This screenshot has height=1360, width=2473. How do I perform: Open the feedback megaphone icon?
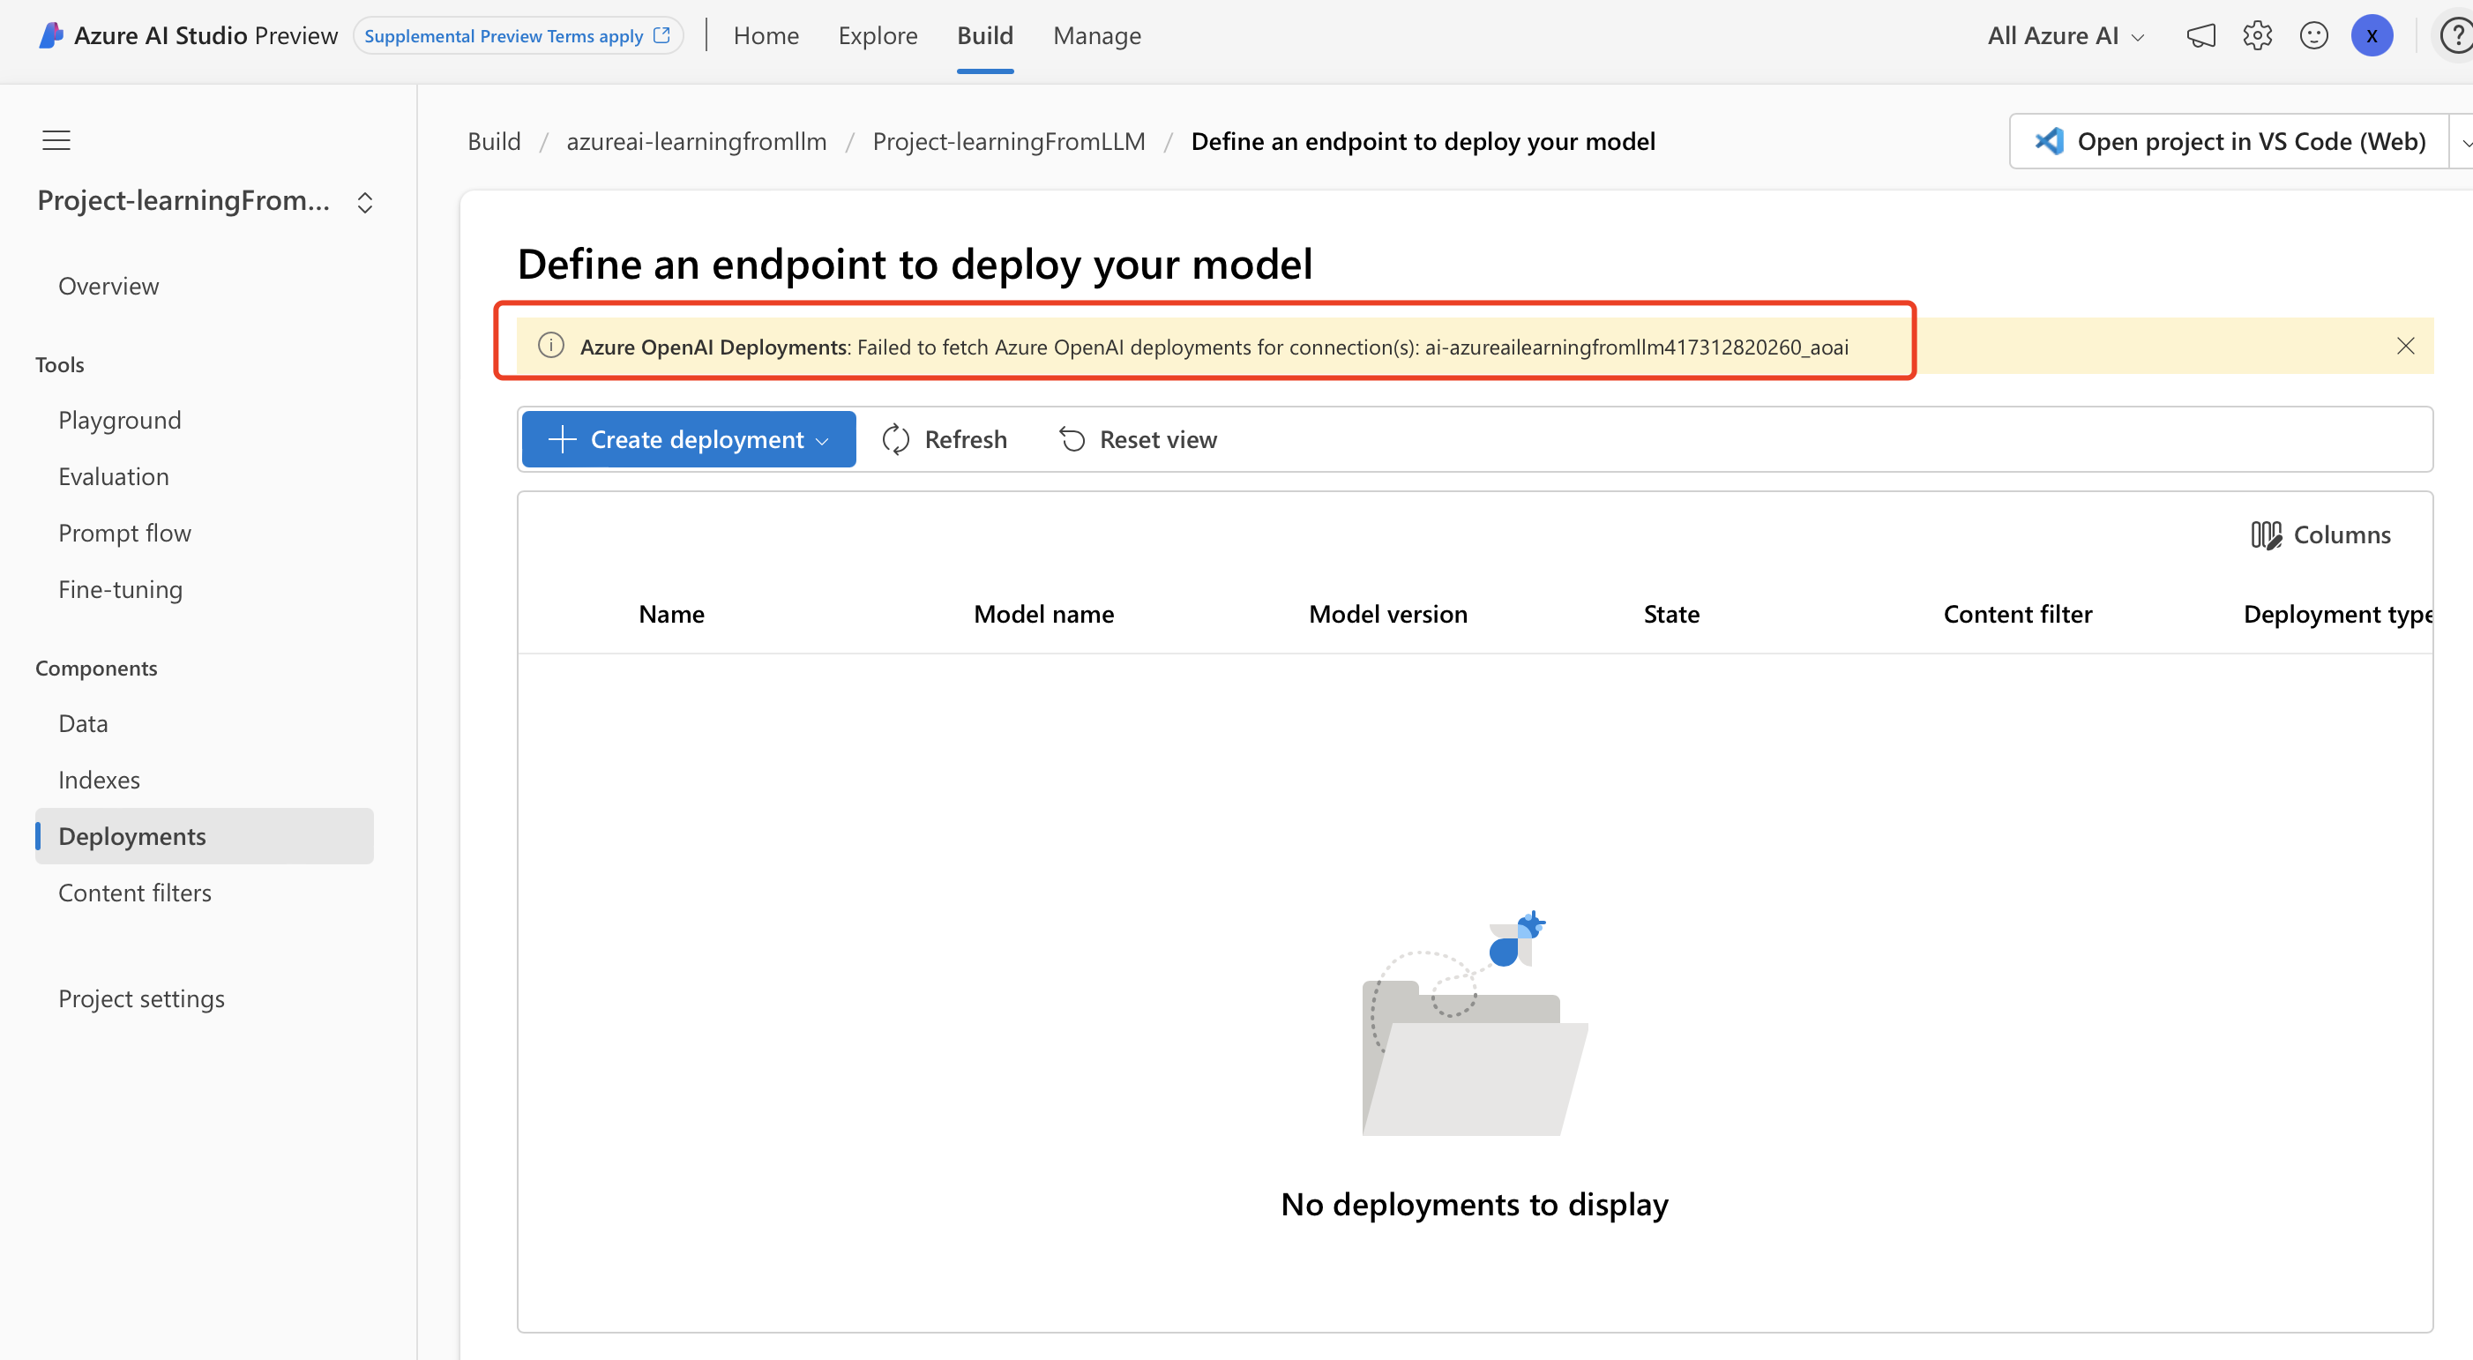2200,35
